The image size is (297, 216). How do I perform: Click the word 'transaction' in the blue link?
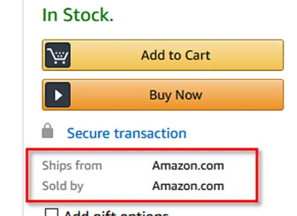[150, 133]
